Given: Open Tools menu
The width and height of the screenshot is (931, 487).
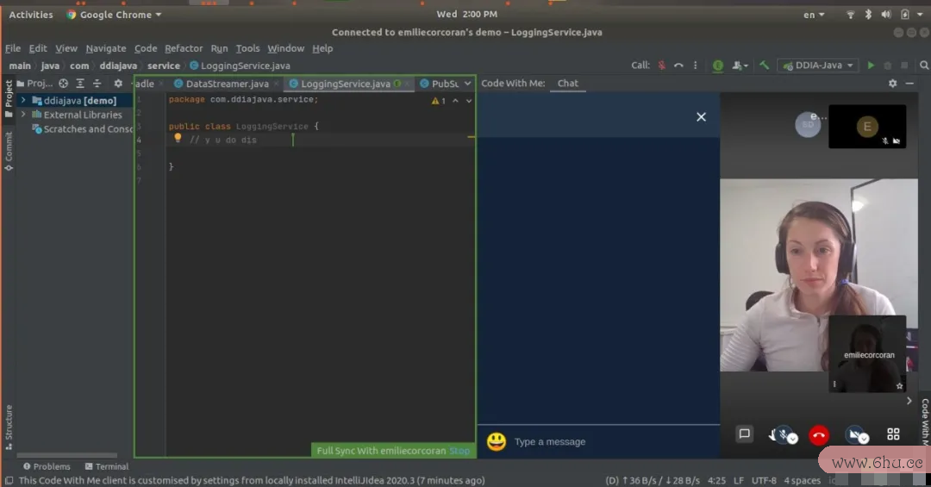Looking at the screenshot, I should pos(247,48).
